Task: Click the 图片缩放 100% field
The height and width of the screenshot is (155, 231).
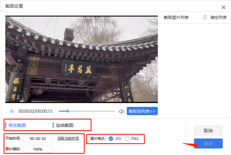Action: click(x=38, y=149)
